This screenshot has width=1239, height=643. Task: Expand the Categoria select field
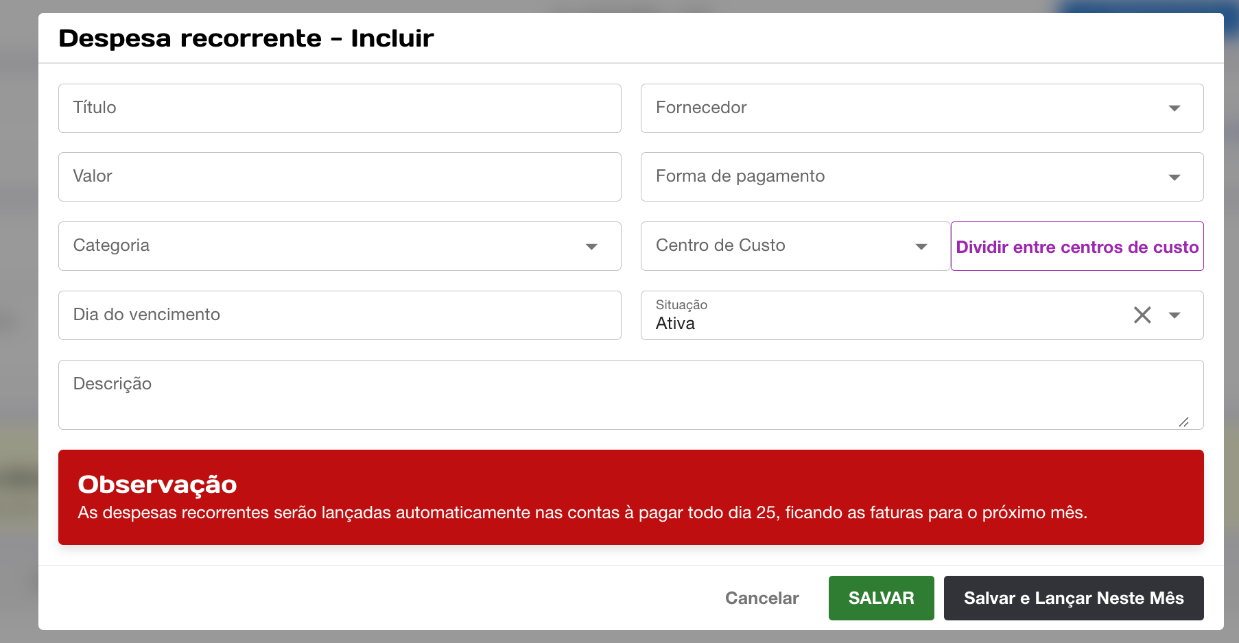(322, 246)
